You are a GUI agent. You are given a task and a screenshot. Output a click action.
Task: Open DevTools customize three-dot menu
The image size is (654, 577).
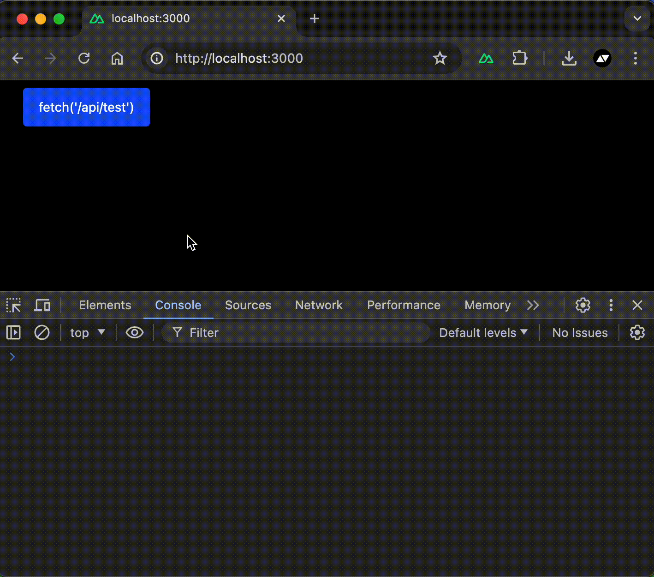[611, 305]
